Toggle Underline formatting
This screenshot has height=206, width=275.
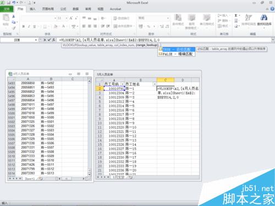35,26
